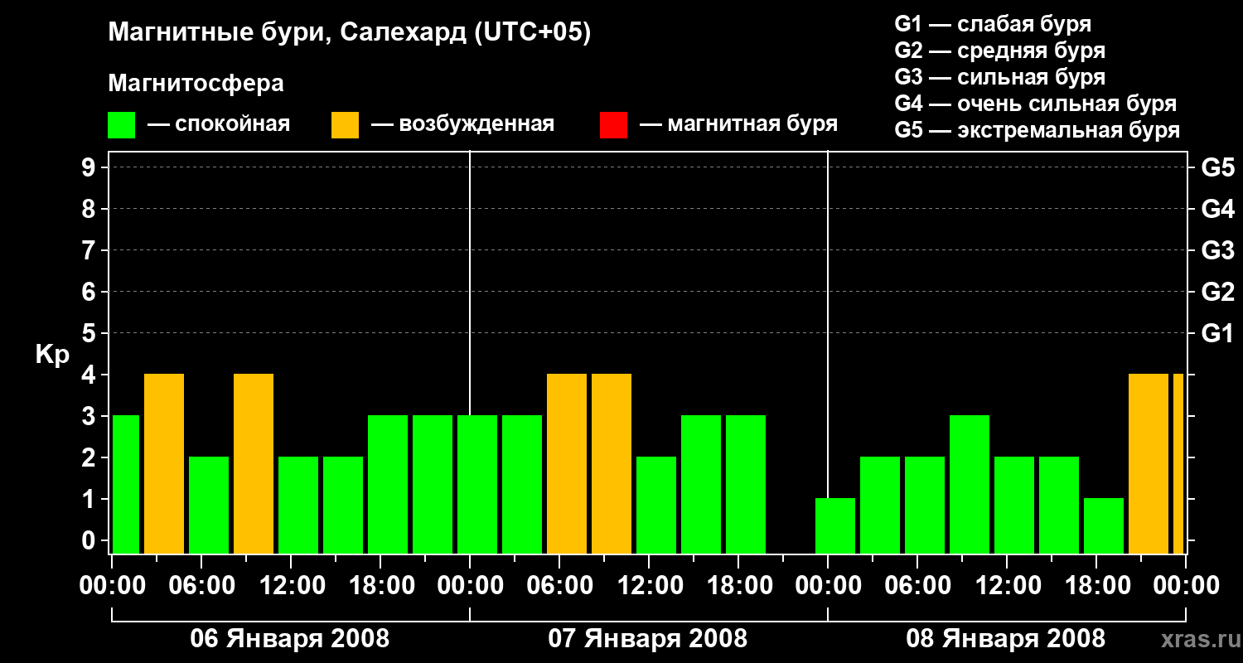
Task: Click the orange 06:00–09:00 bar on 07 Января
Action: (567, 463)
